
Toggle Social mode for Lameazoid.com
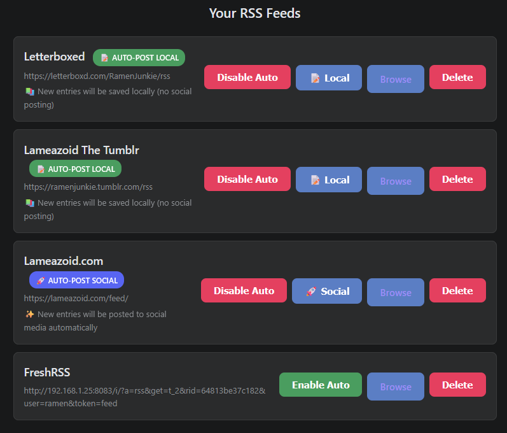pos(327,291)
